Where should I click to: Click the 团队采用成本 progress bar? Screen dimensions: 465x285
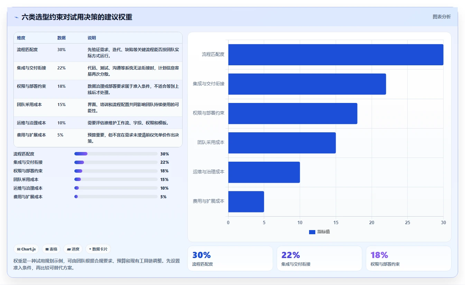tap(116, 180)
